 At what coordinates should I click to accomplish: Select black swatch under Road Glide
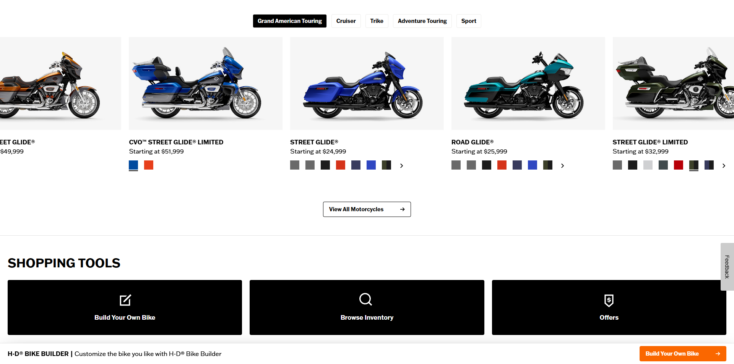coord(487,165)
